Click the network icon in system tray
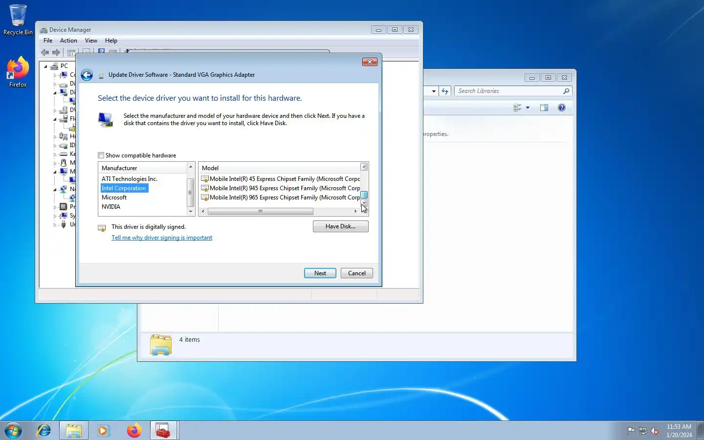The image size is (704, 440). coord(643,431)
